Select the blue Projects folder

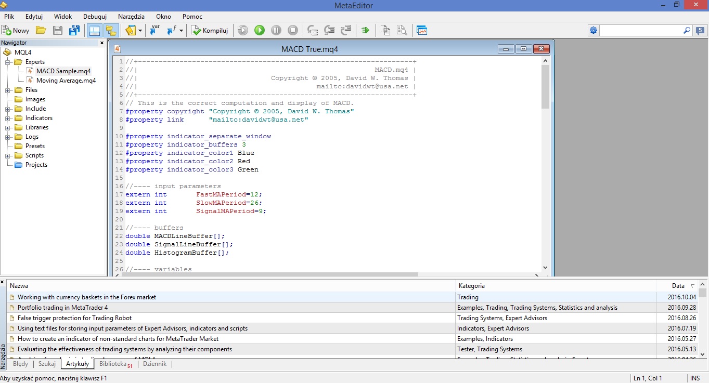pos(36,165)
